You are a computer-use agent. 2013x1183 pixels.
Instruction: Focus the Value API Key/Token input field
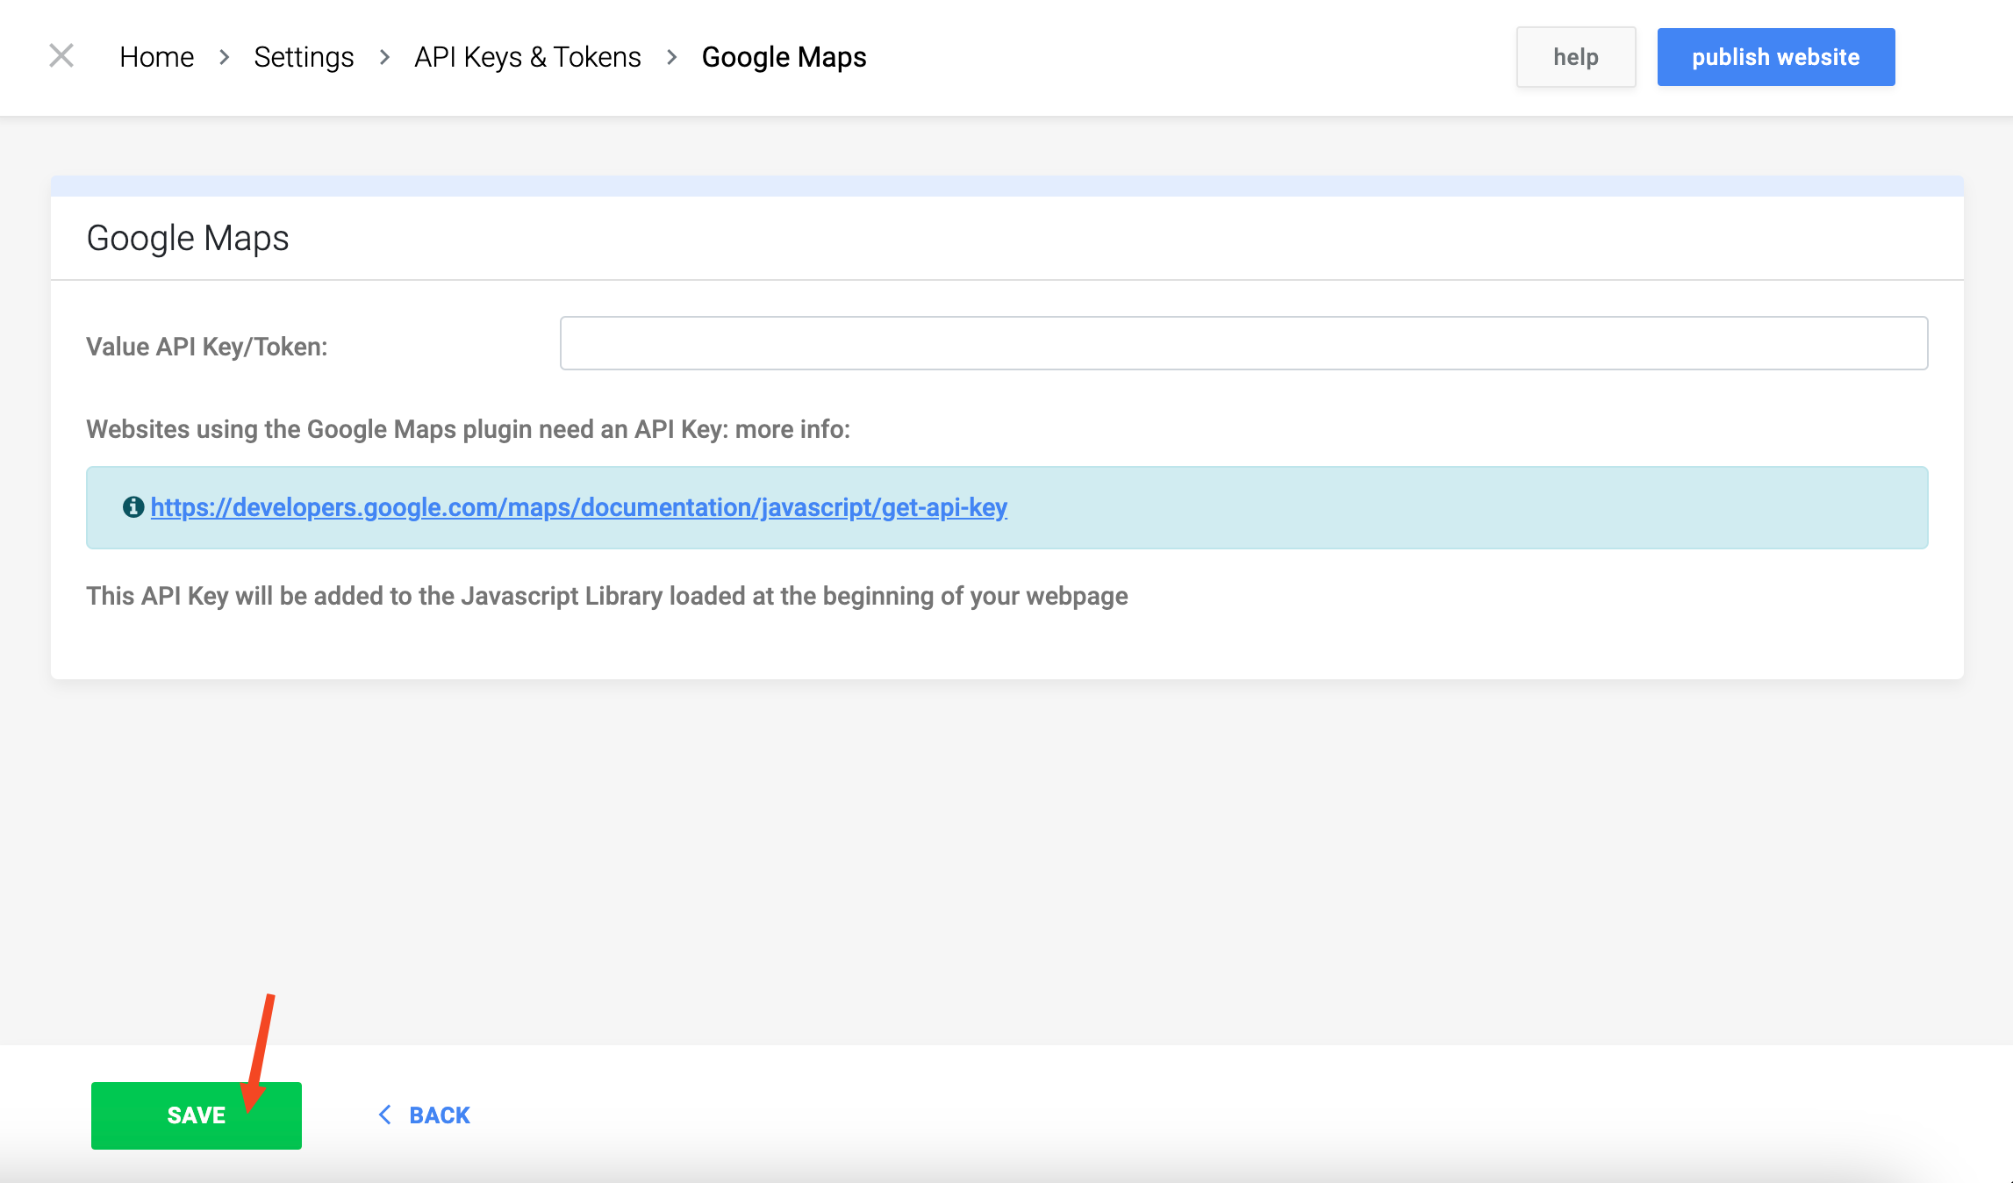click(x=1243, y=343)
